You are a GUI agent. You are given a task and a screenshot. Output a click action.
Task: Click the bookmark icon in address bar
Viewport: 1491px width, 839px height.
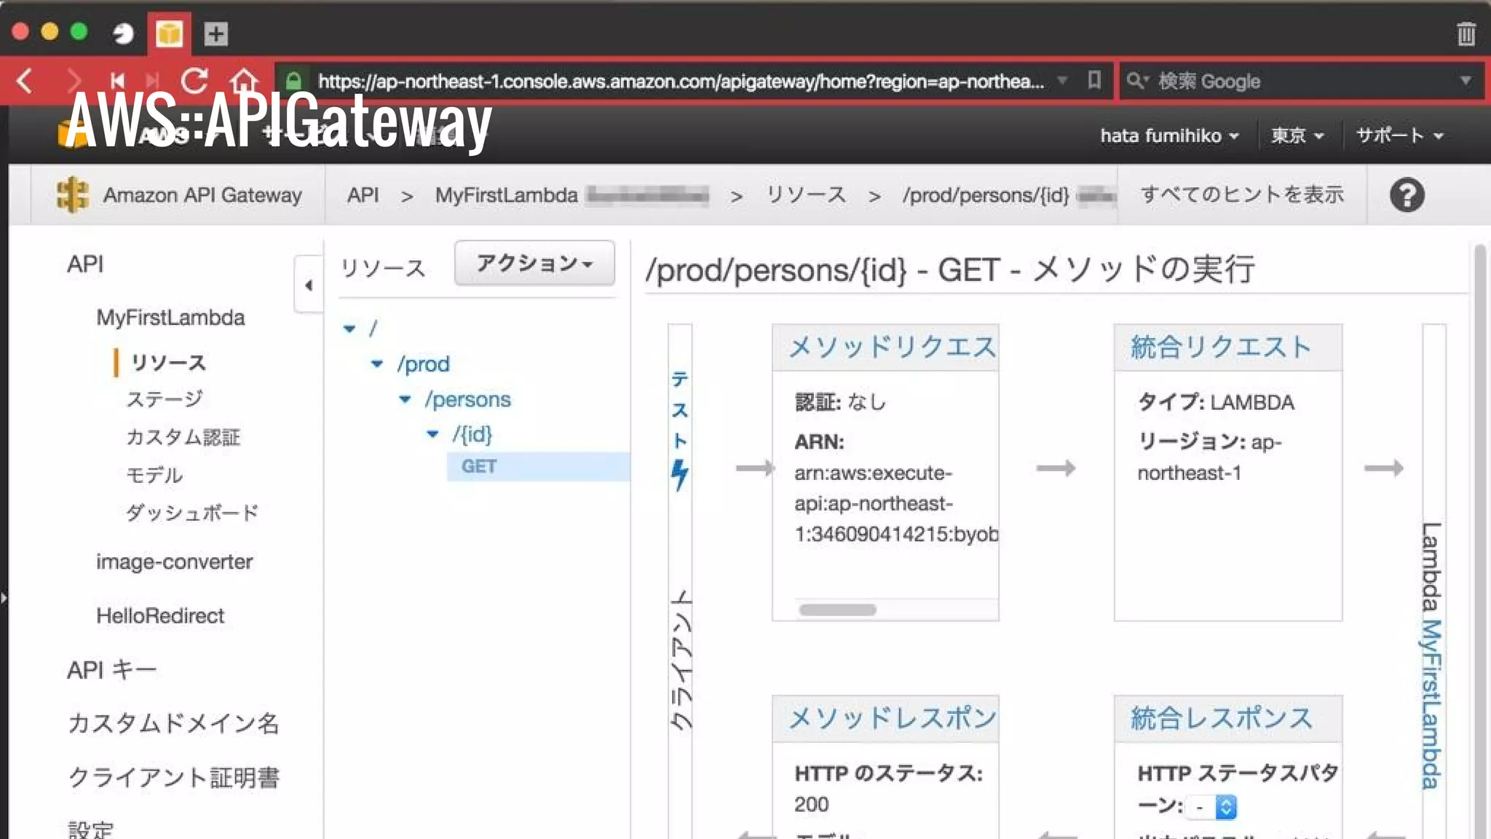[x=1093, y=80]
